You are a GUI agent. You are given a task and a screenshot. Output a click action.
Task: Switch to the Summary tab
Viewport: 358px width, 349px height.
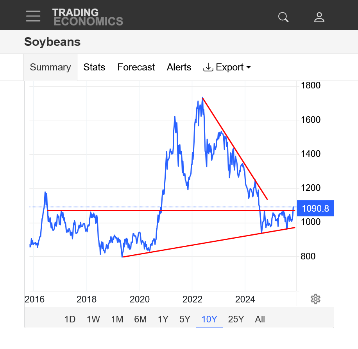(50, 67)
